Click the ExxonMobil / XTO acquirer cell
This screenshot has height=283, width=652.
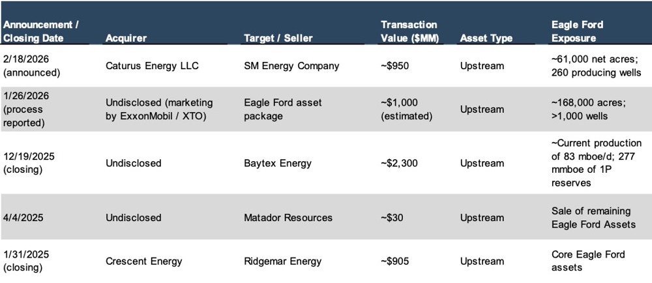(x=159, y=109)
